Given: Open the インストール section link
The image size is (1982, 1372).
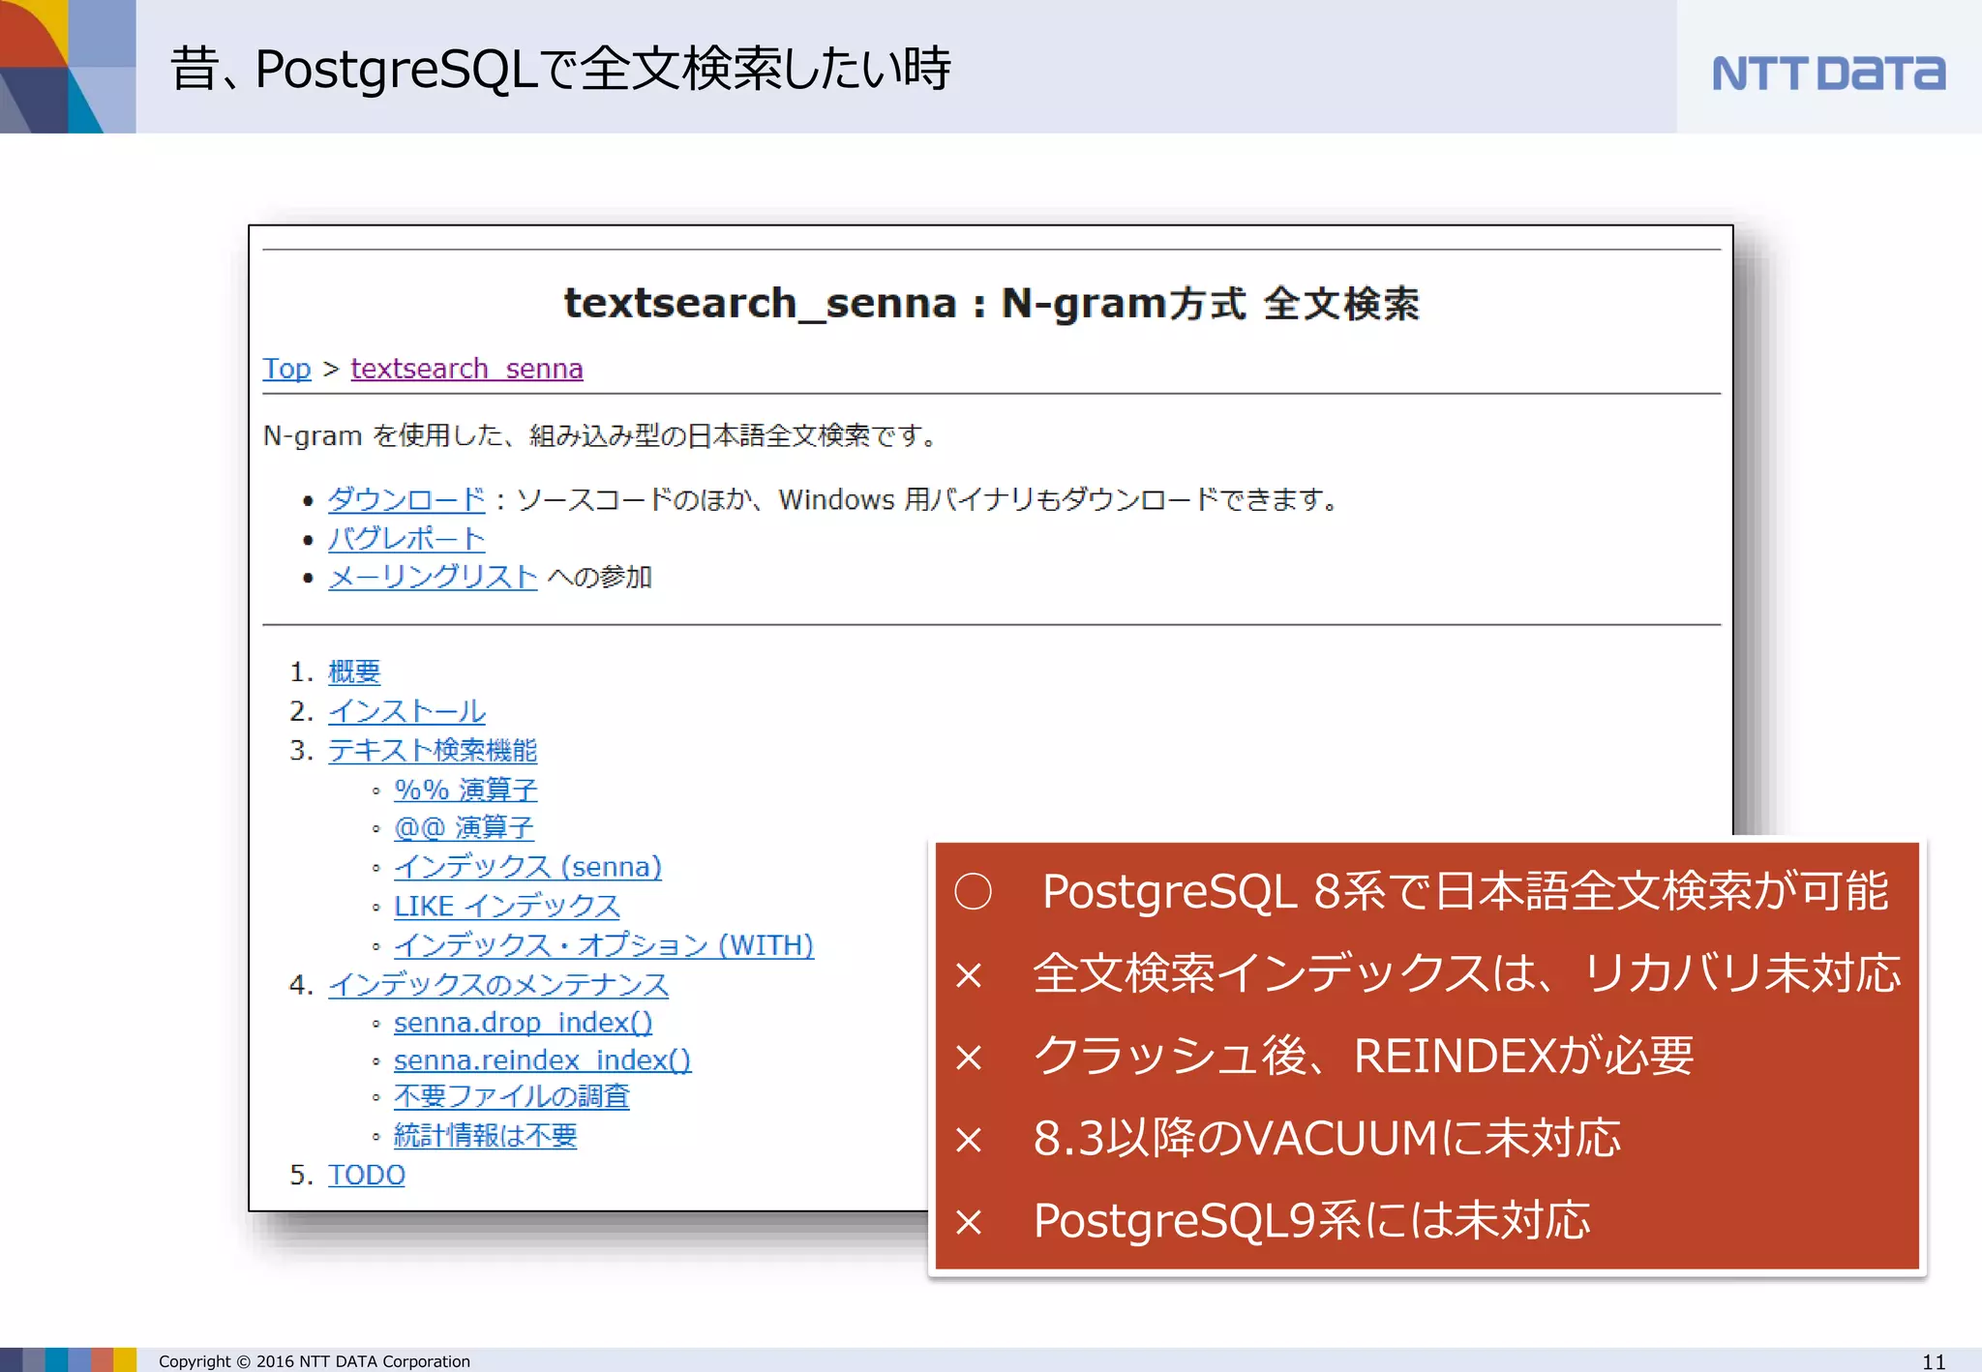Looking at the screenshot, I should coord(406,711).
